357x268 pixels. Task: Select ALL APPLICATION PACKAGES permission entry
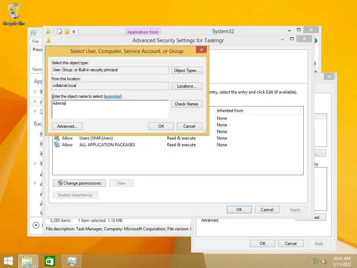click(177, 145)
